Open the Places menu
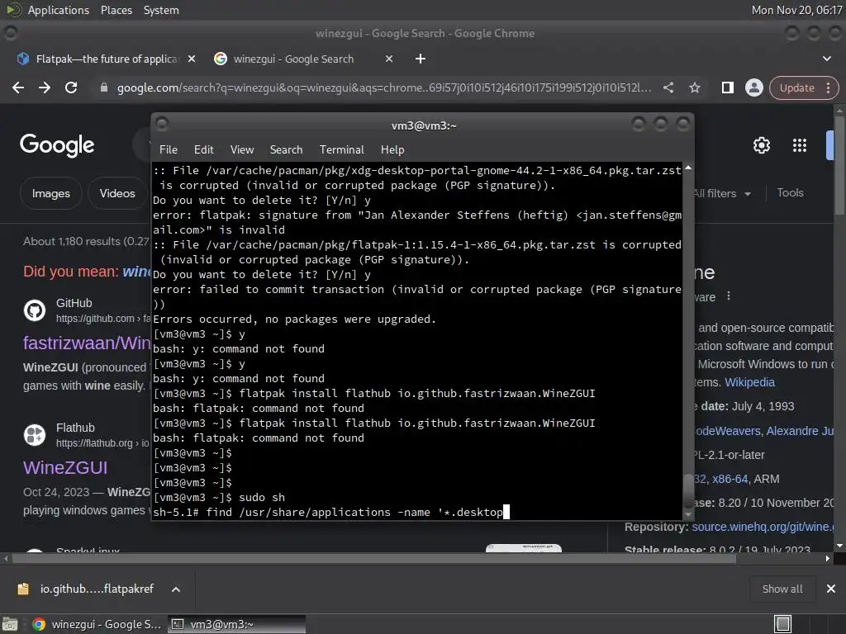Image resolution: width=846 pixels, height=634 pixels. pos(116,10)
